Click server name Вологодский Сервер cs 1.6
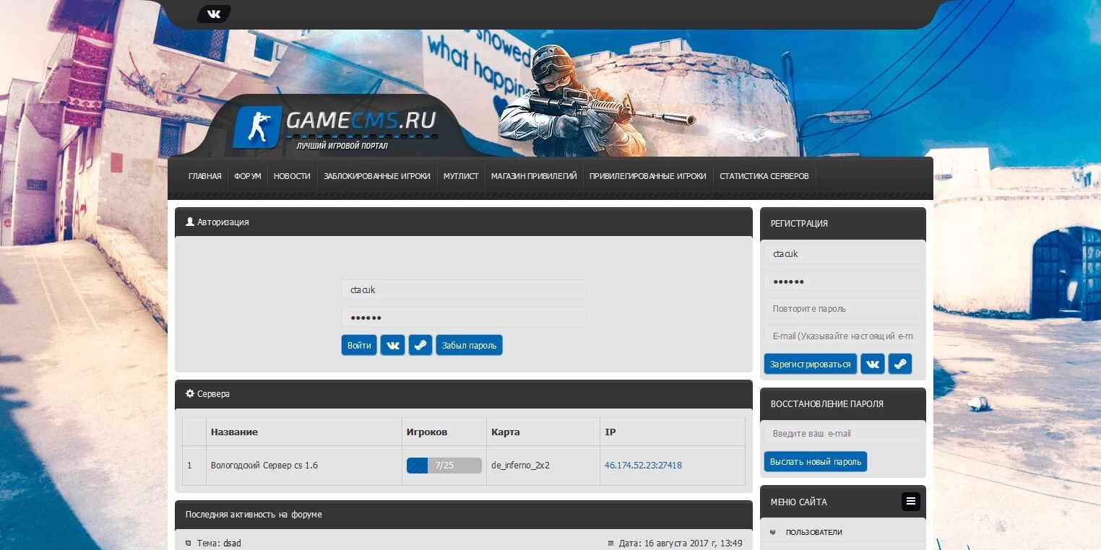 [x=264, y=466]
